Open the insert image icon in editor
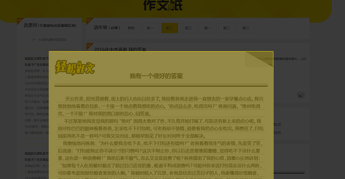Screen dimensions: 345x179 tap(301, 95)
